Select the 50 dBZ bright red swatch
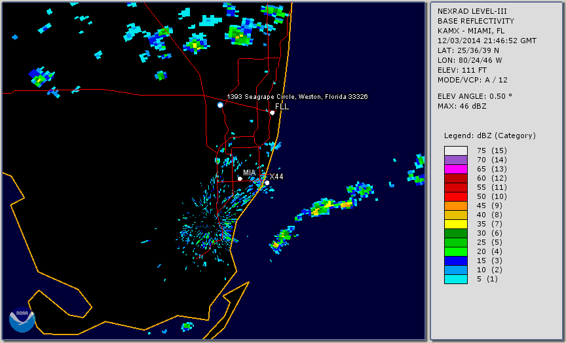Screen dimensions: 566x343 (x=456, y=196)
